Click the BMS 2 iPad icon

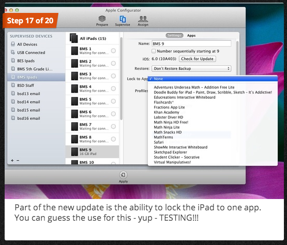(74, 63)
